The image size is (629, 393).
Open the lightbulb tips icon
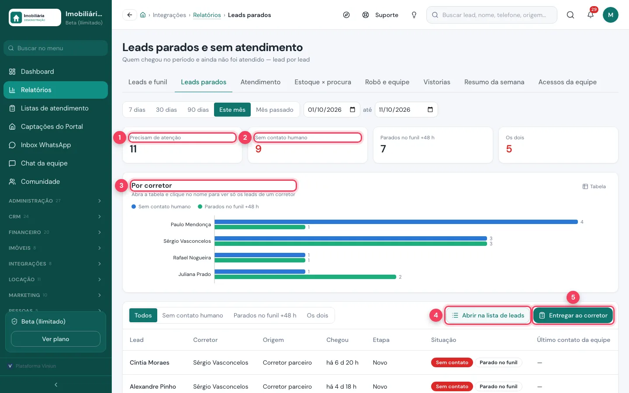[414, 15]
